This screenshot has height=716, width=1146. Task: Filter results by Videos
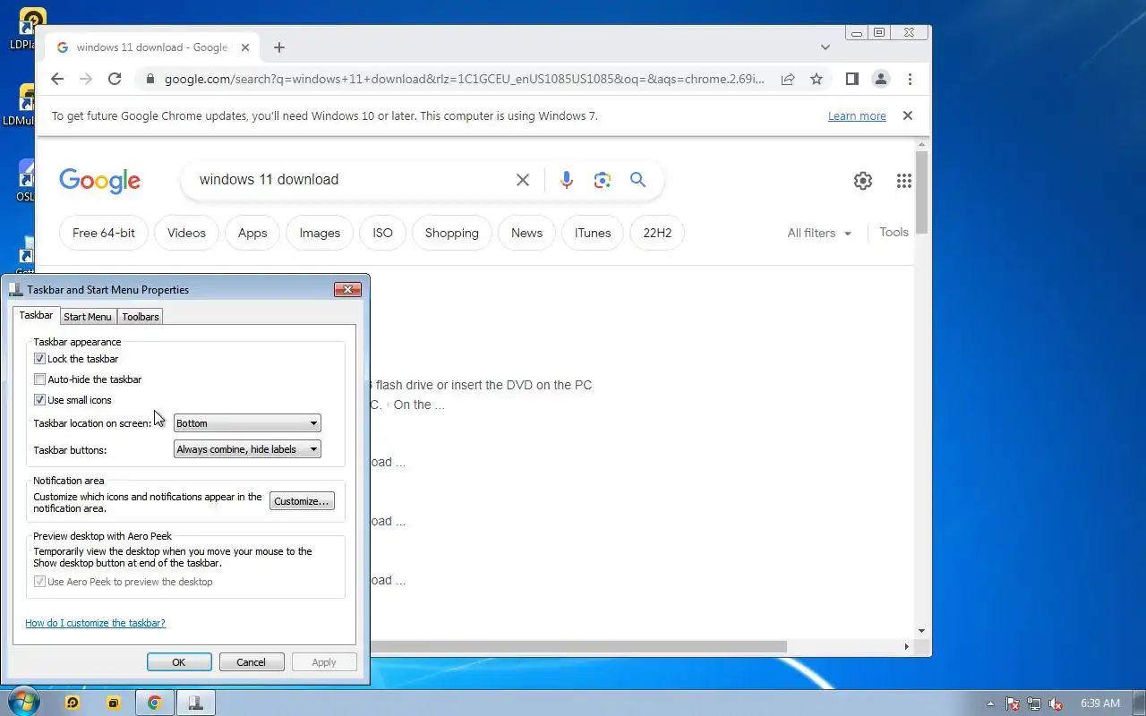[x=186, y=233]
